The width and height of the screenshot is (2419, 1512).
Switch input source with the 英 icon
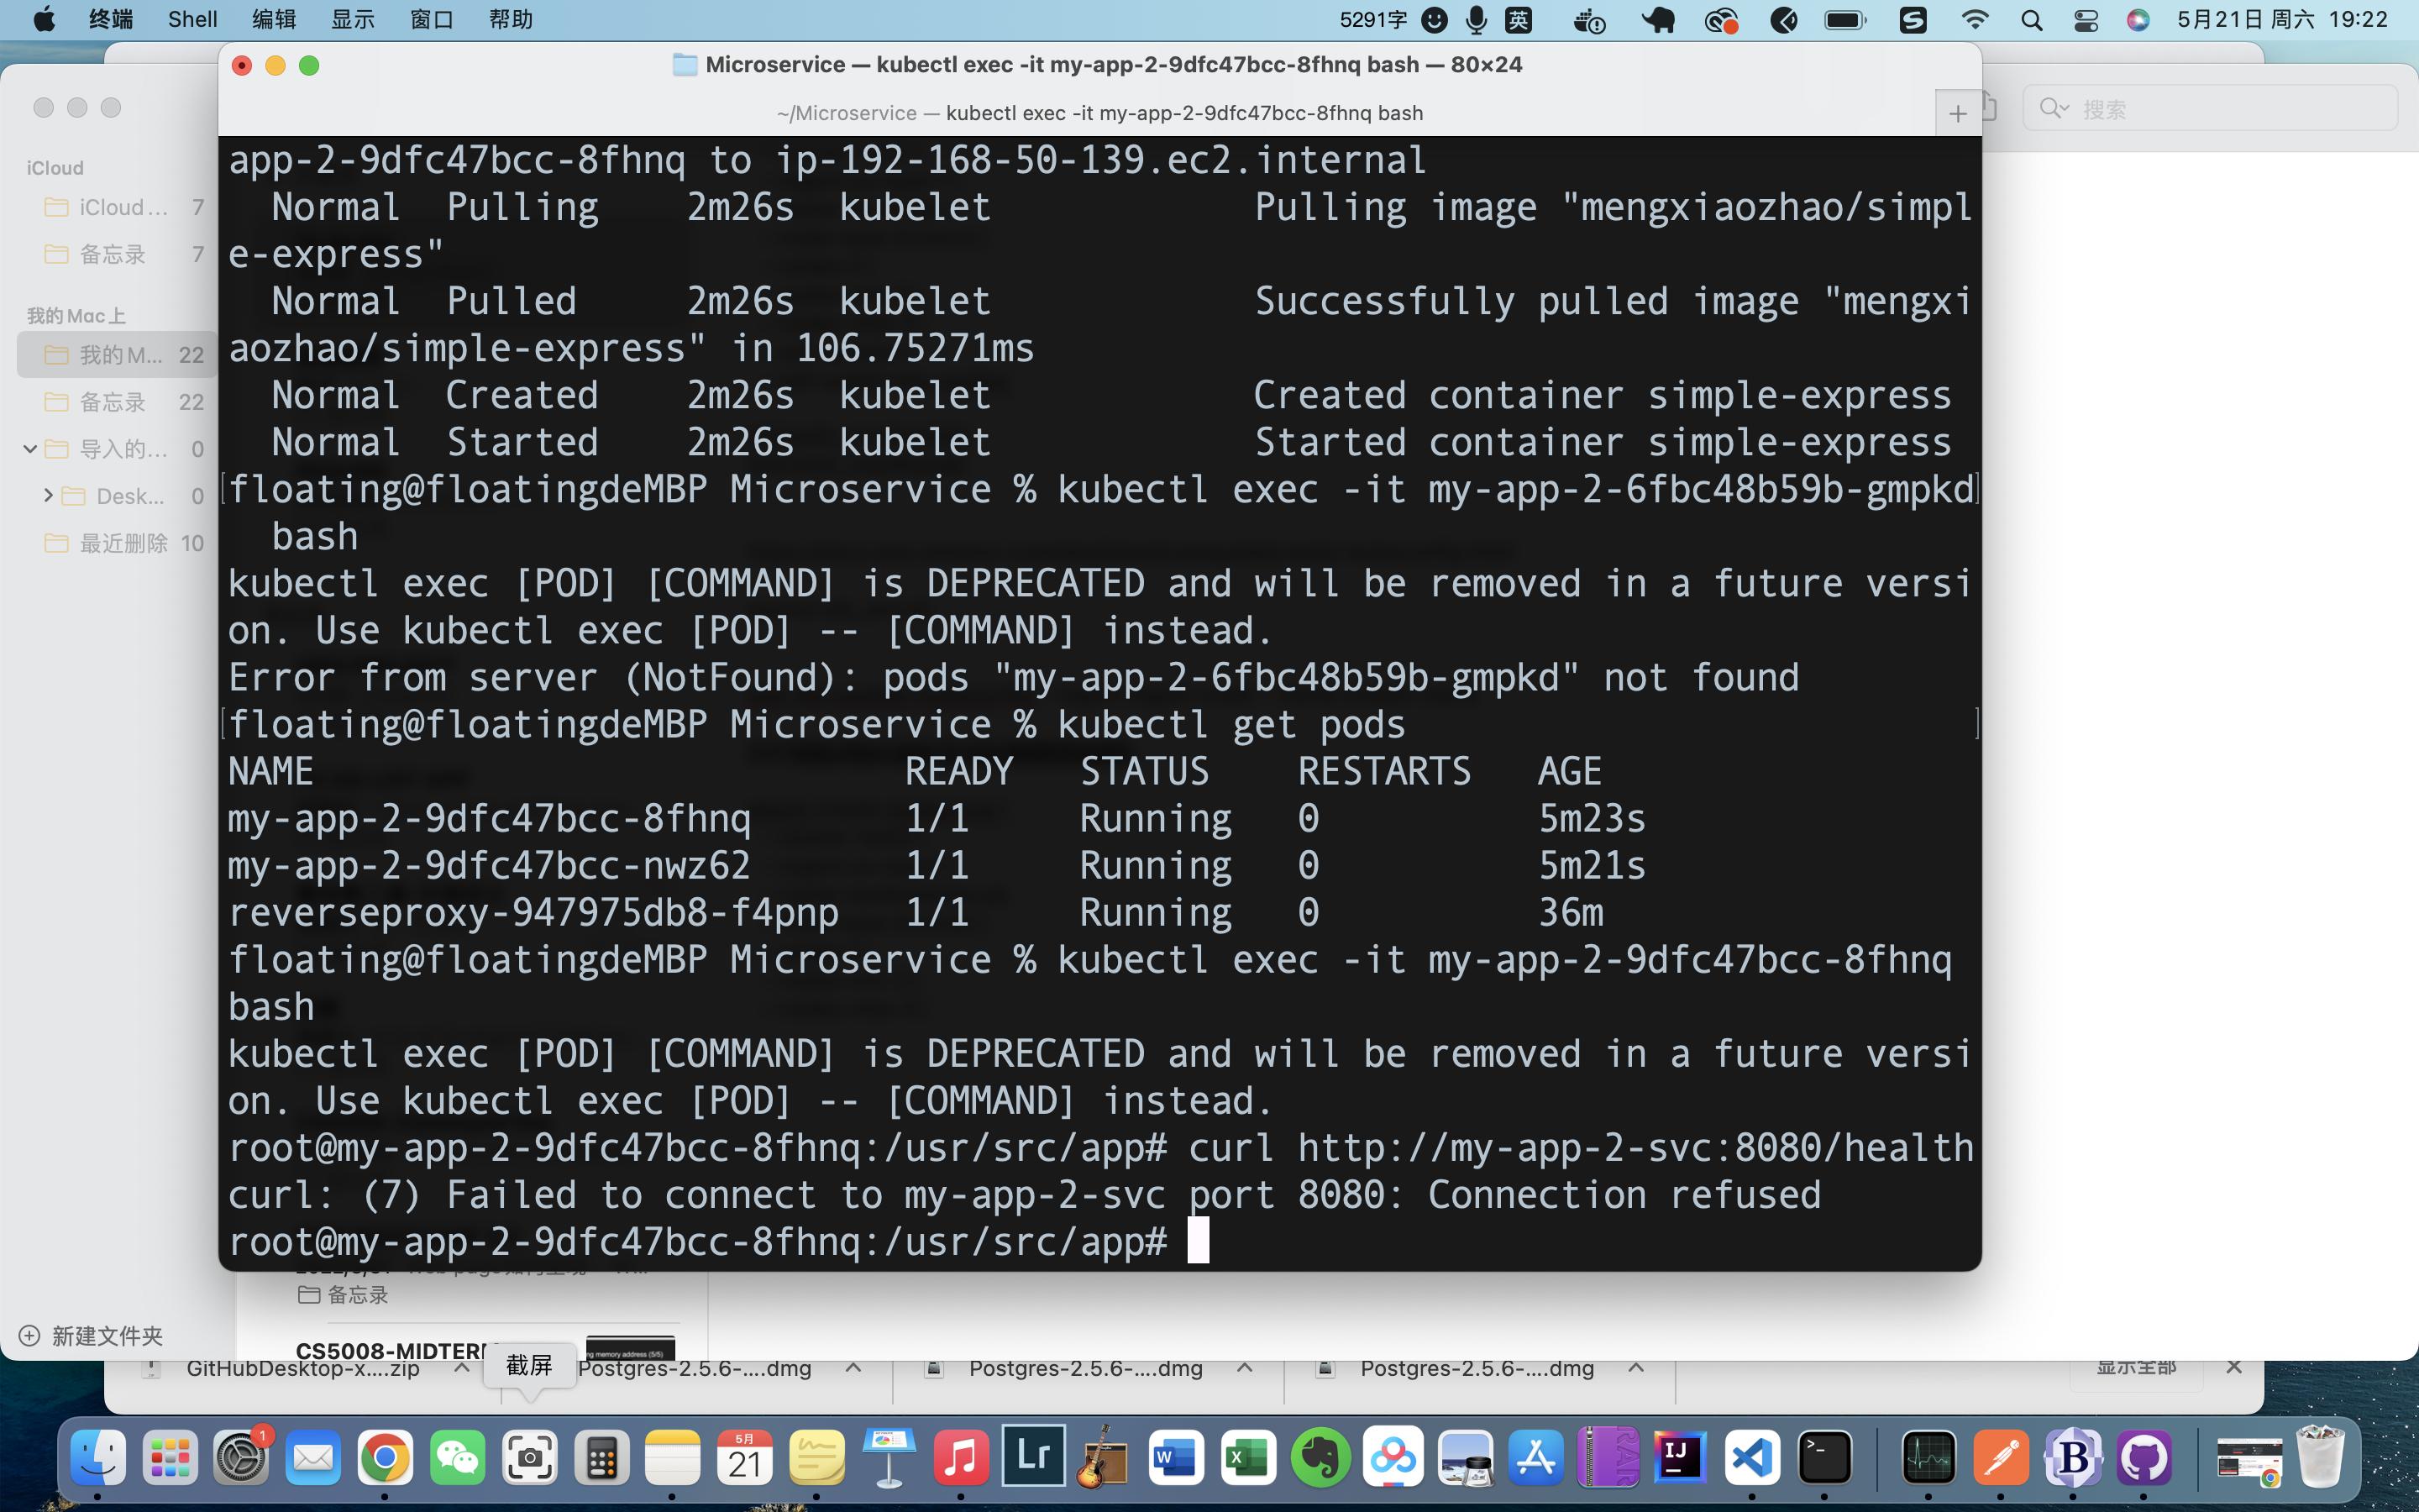coord(1519,20)
